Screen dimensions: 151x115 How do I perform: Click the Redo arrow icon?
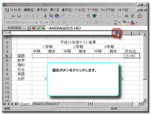[79, 16]
